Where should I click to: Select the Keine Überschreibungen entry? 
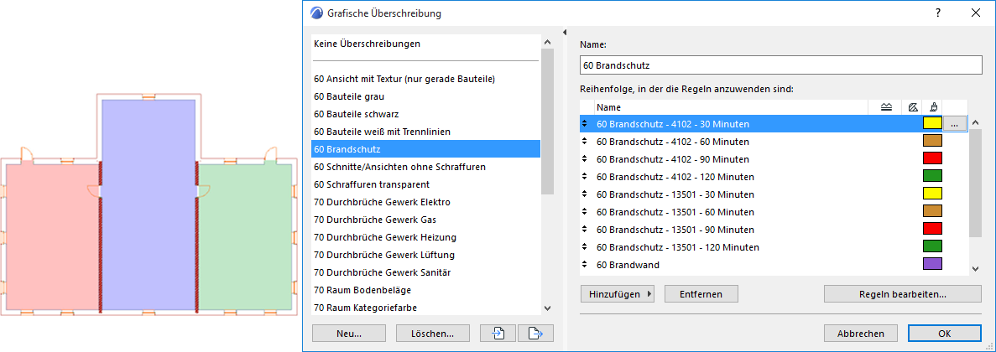367,43
